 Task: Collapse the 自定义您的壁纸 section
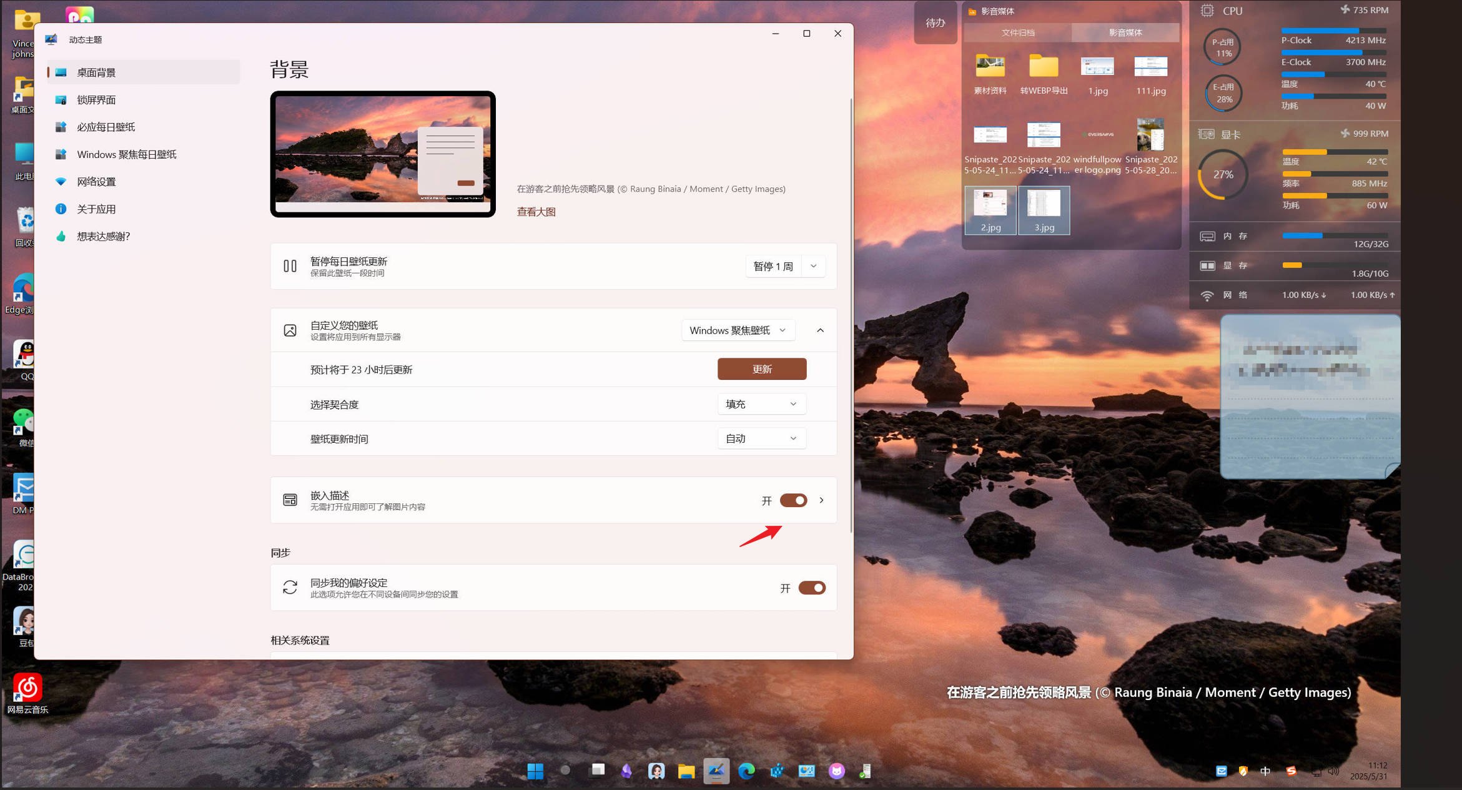coord(820,330)
